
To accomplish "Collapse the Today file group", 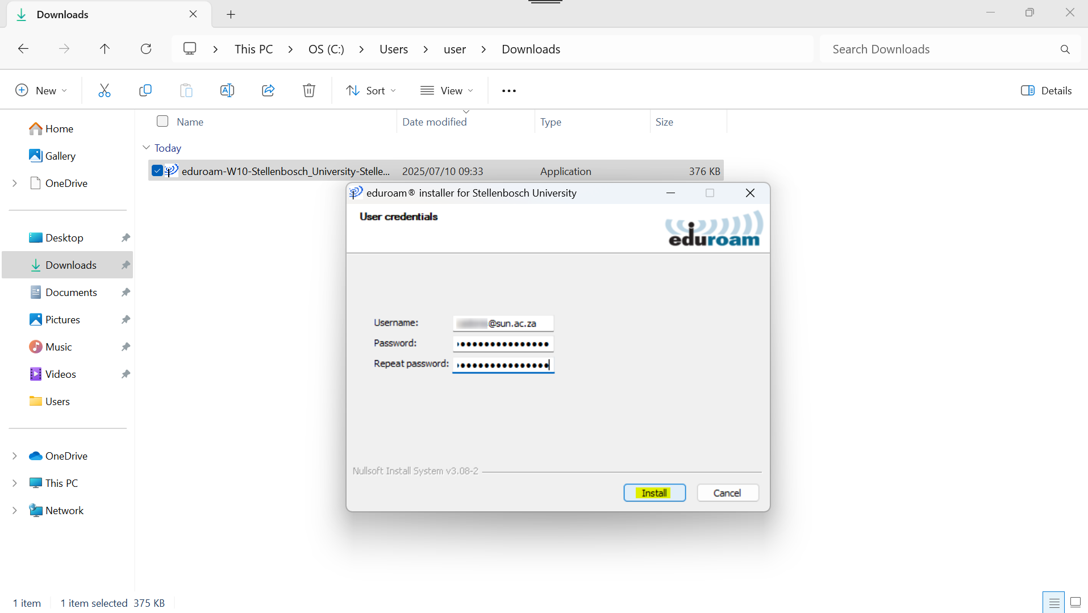I will 146,148.
